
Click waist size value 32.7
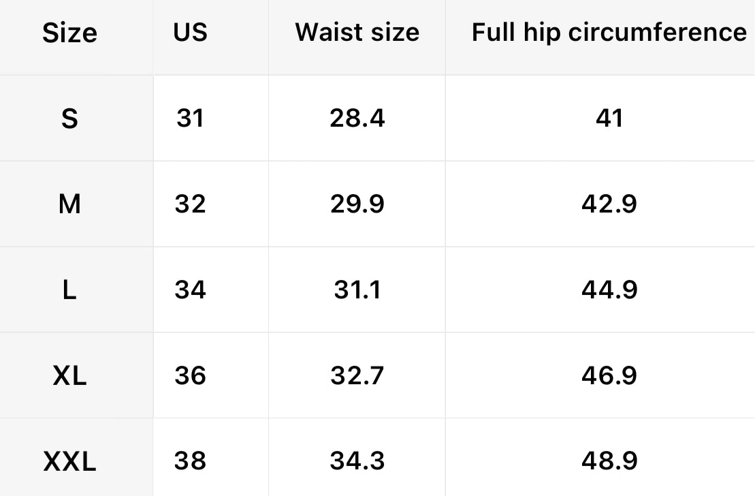pos(357,376)
